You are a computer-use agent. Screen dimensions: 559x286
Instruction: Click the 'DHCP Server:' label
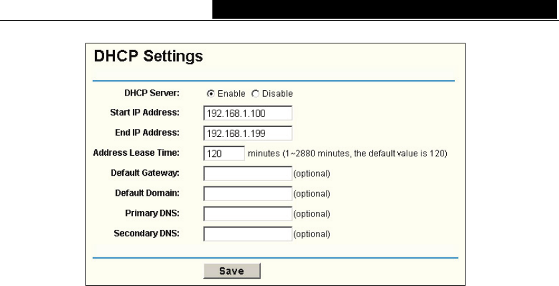coord(152,94)
